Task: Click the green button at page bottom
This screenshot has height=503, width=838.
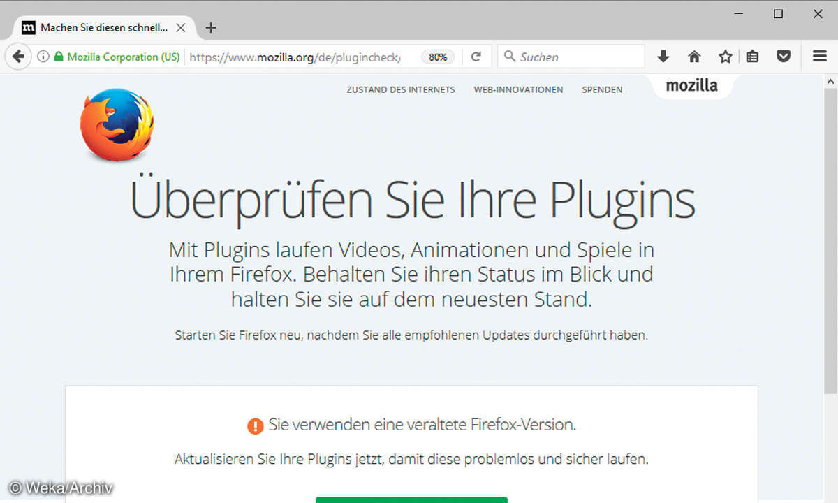Action: click(x=411, y=500)
